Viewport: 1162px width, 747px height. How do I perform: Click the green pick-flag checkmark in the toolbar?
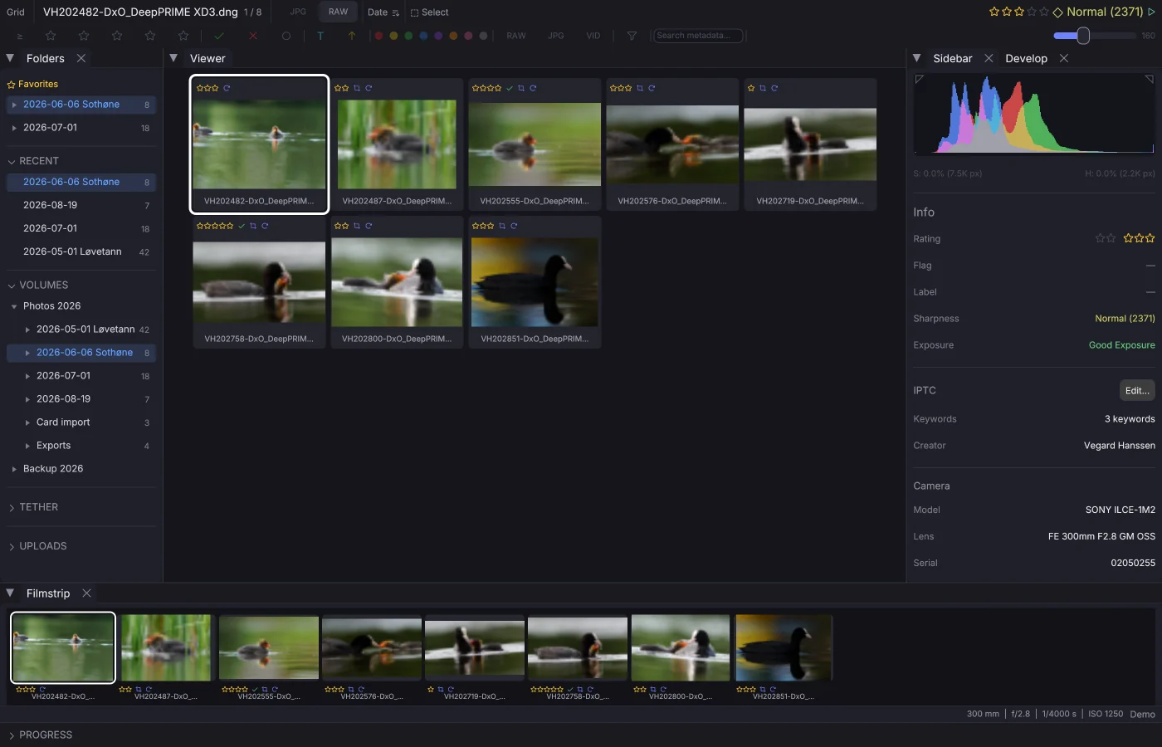coord(219,36)
